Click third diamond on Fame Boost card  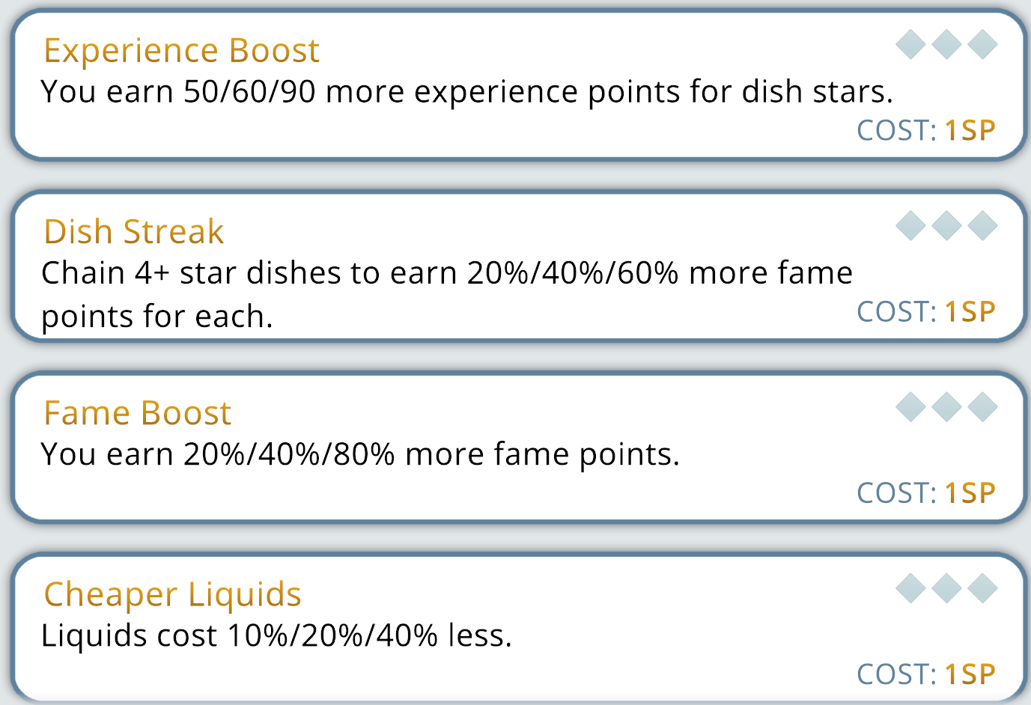pyautogui.click(x=982, y=407)
